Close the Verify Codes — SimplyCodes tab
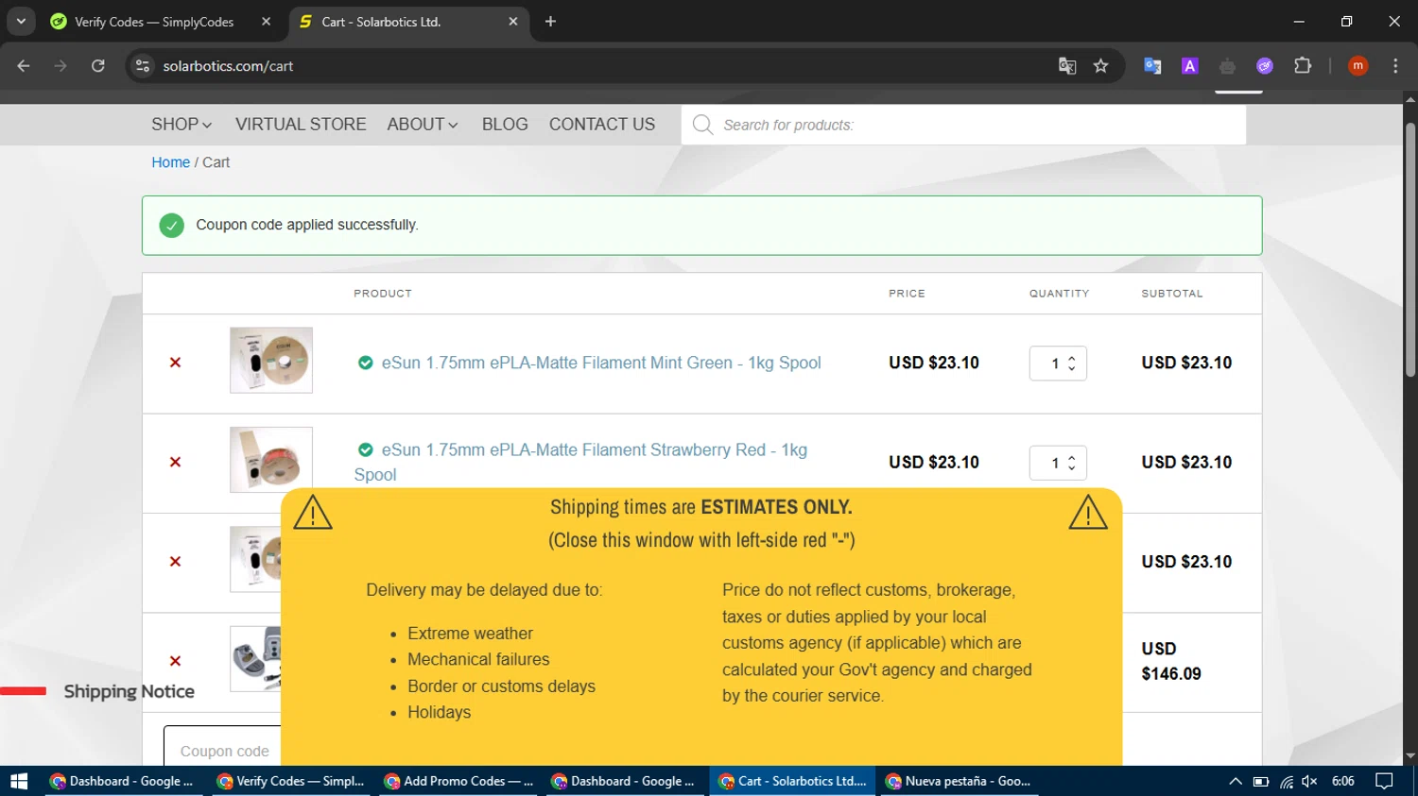 click(x=266, y=22)
